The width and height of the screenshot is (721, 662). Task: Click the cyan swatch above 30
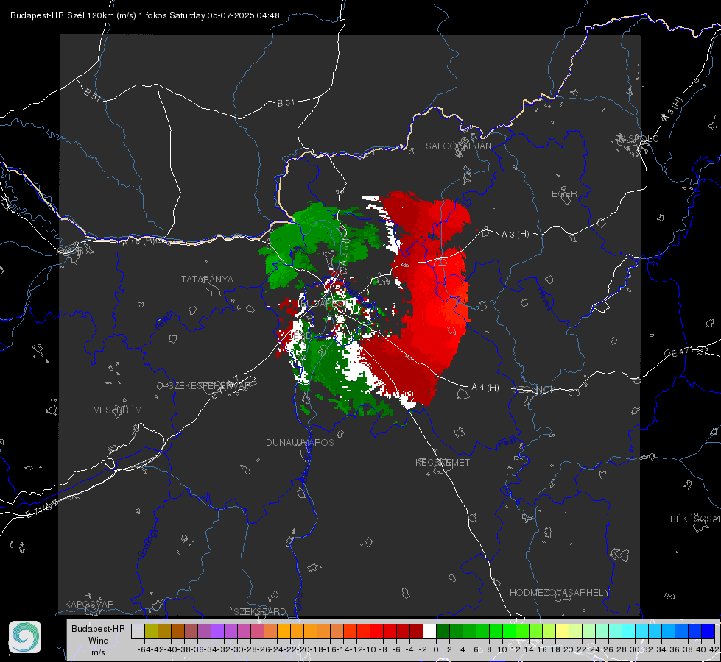(641, 631)
